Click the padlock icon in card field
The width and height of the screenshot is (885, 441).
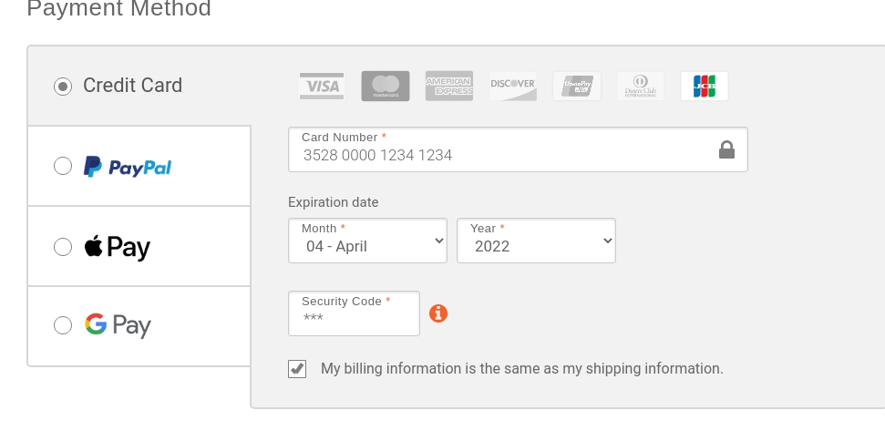click(727, 149)
